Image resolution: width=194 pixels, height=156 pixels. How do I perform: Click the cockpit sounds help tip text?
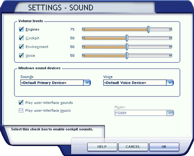tap(52, 129)
